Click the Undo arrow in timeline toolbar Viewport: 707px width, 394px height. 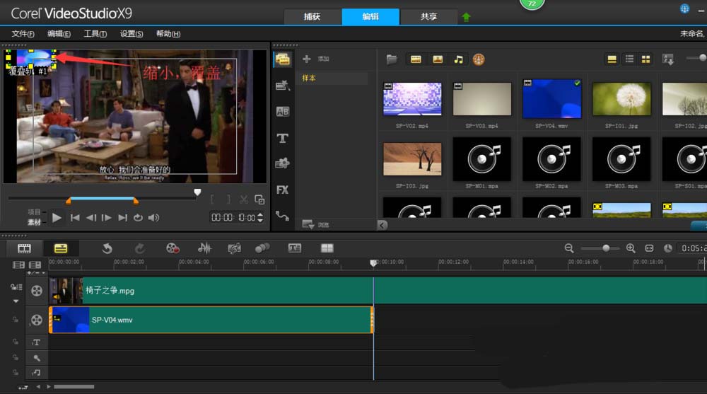[107, 248]
